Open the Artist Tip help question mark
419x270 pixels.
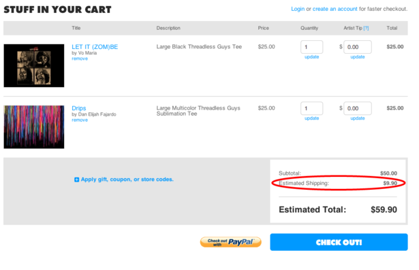pyautogui.click(x=366, y=28)
